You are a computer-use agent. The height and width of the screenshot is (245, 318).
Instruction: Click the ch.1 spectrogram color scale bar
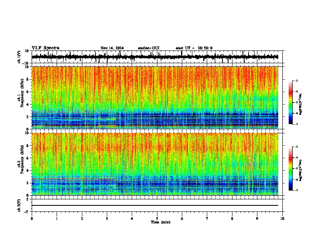(x=291, y=102)
